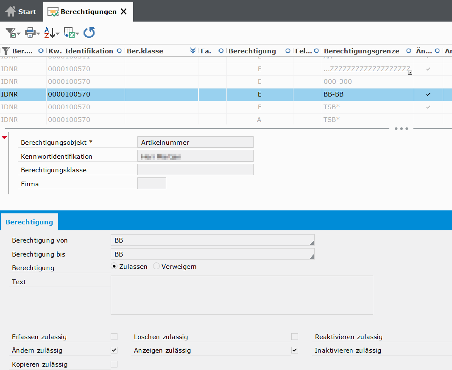Click the Text multiline area
The width and height of the screenshot is (452, 370).
[x=242, y=295]
